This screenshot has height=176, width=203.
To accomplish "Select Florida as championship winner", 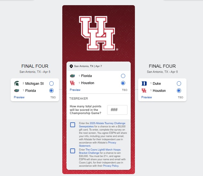I will pyautogui.click(x=123, y=76).
